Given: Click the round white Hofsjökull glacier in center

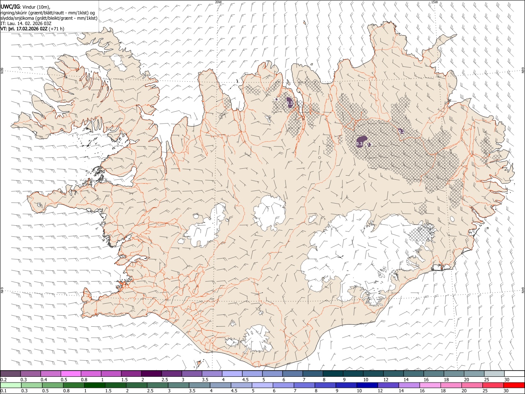Looking at the screenshot, I should (x=269, y=213).
